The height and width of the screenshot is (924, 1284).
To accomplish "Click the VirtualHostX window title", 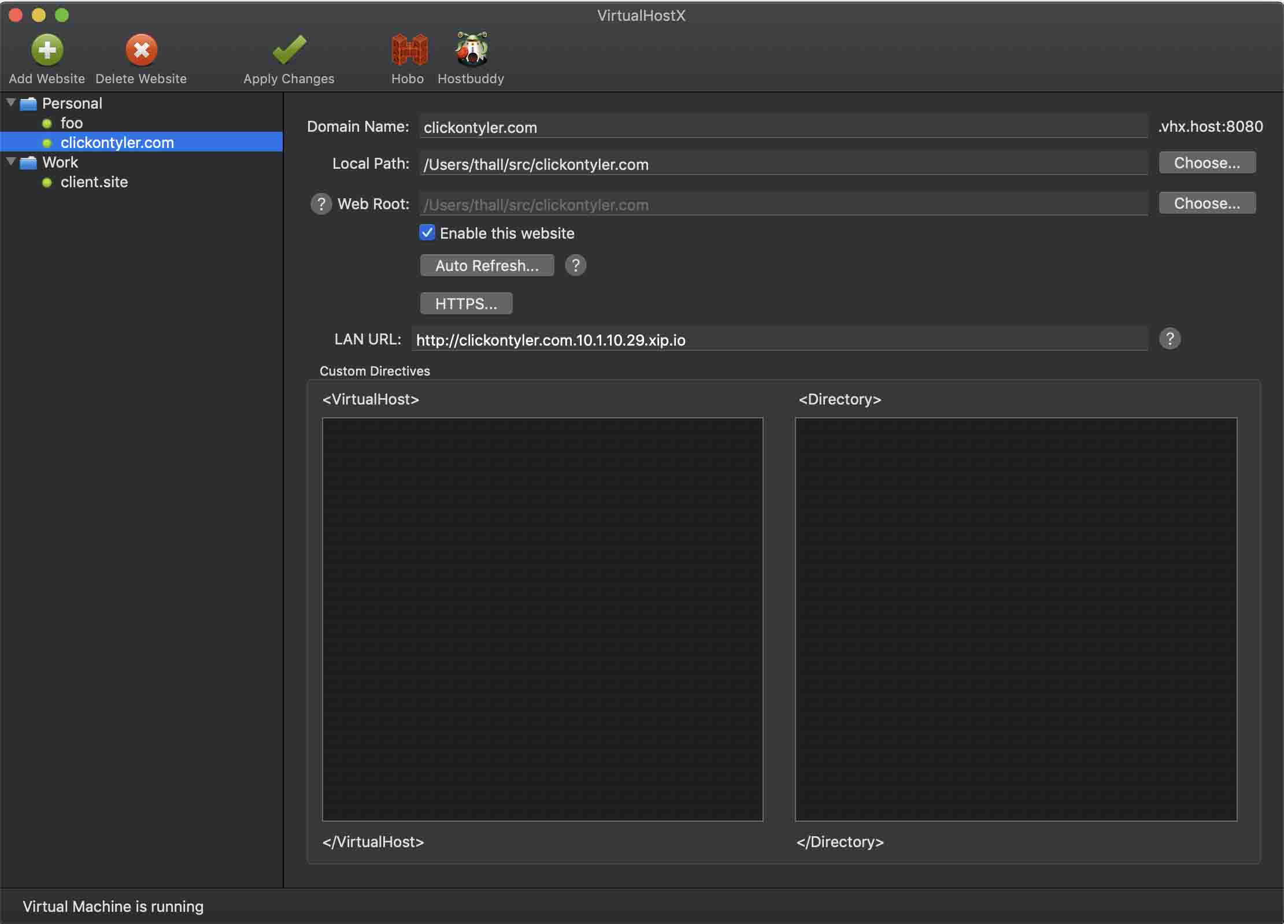I will (641, 16).
